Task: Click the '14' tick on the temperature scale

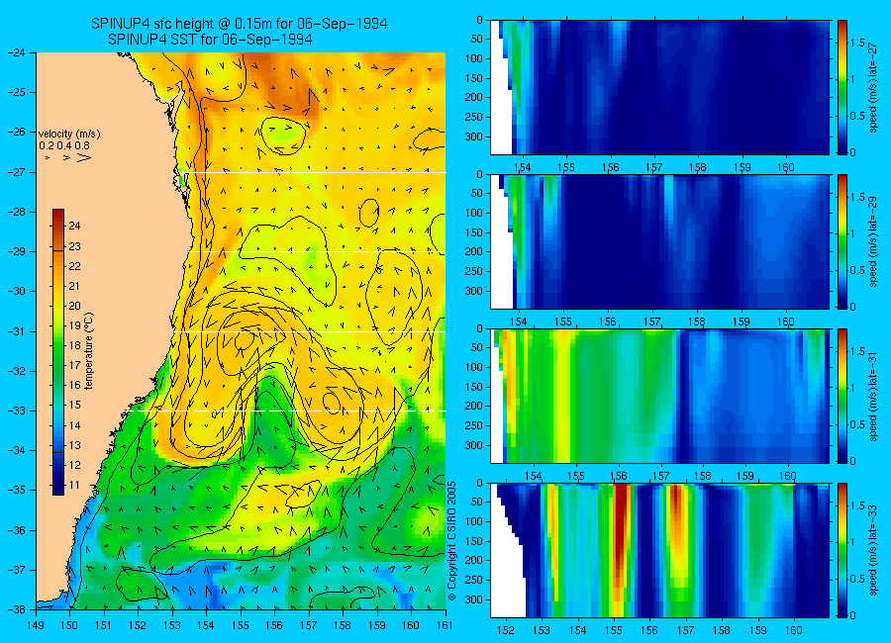Action: (74, 425)
